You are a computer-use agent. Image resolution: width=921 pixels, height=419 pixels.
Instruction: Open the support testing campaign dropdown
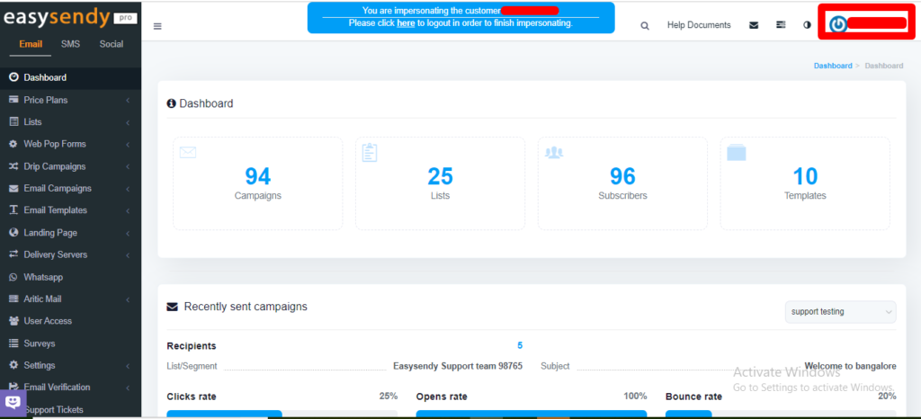[840, 312]
